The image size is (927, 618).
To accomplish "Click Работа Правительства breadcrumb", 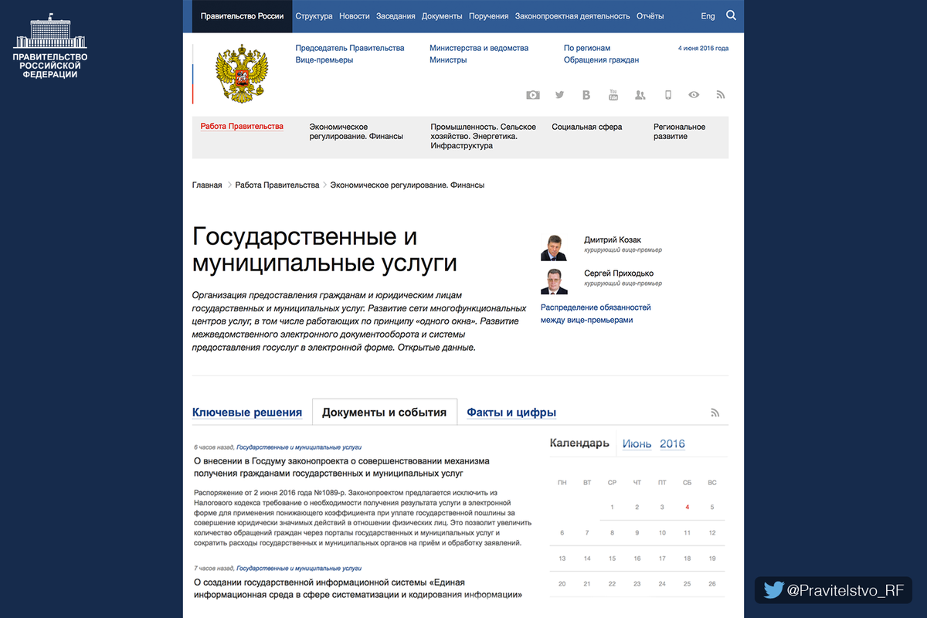I will 277,185.
